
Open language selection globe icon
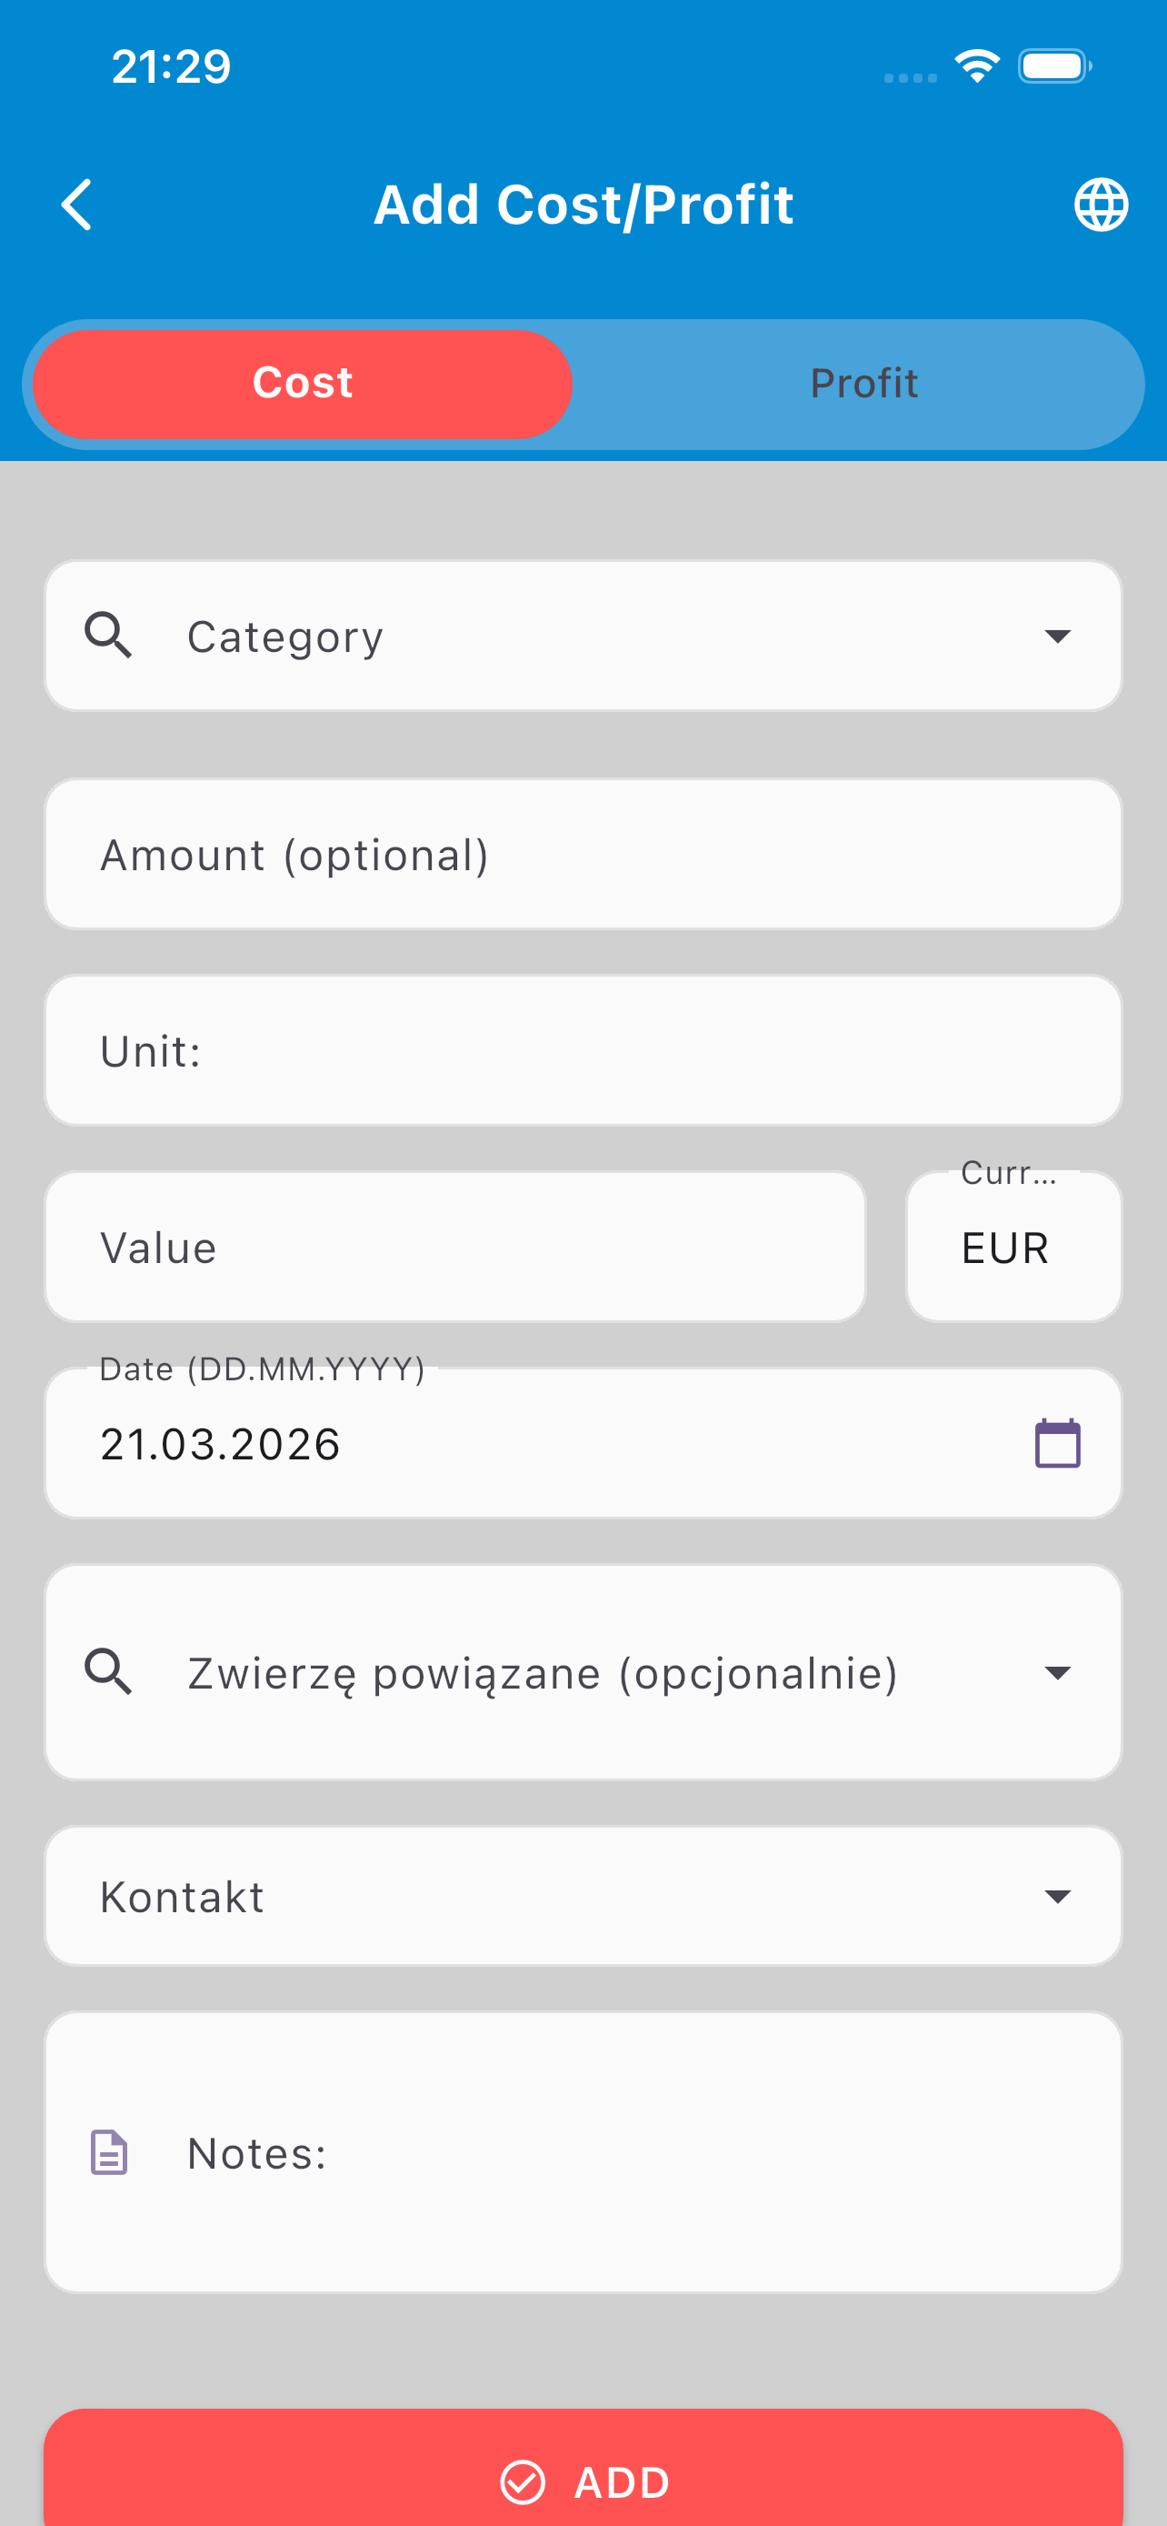(x=1101, y=205)
